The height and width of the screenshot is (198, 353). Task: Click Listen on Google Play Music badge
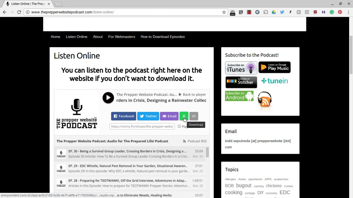pos(274,67)
